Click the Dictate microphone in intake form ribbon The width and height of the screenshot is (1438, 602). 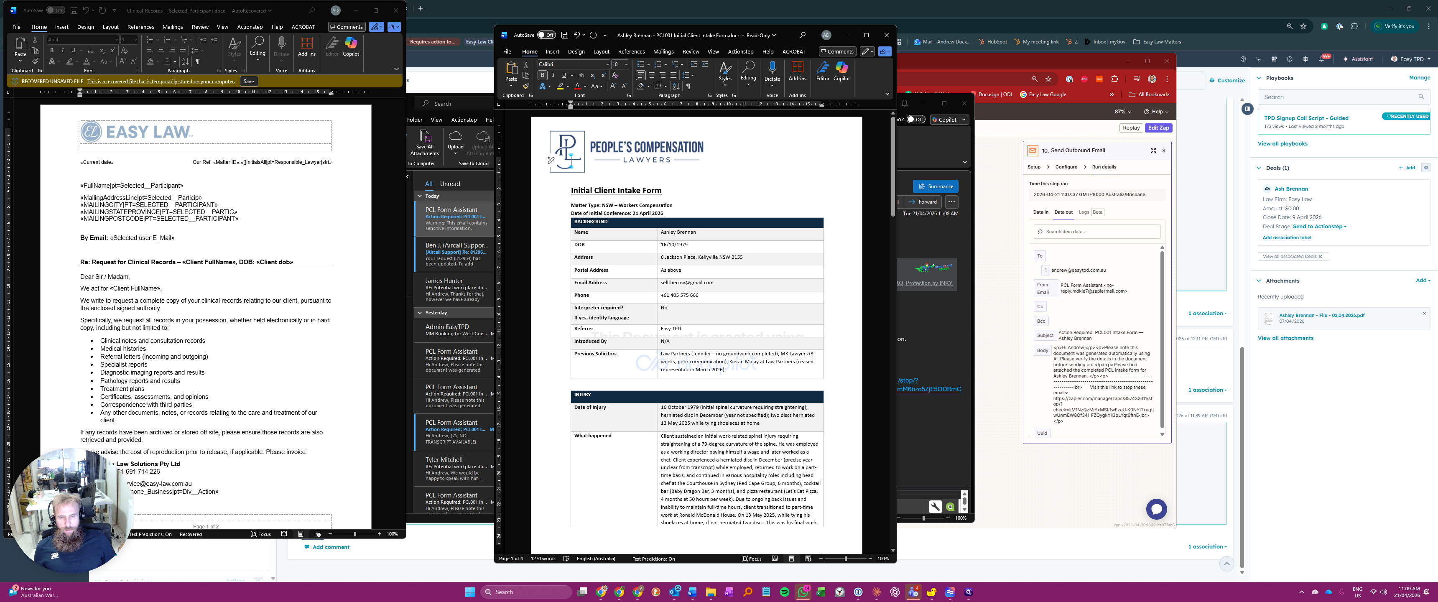point(772,69)
